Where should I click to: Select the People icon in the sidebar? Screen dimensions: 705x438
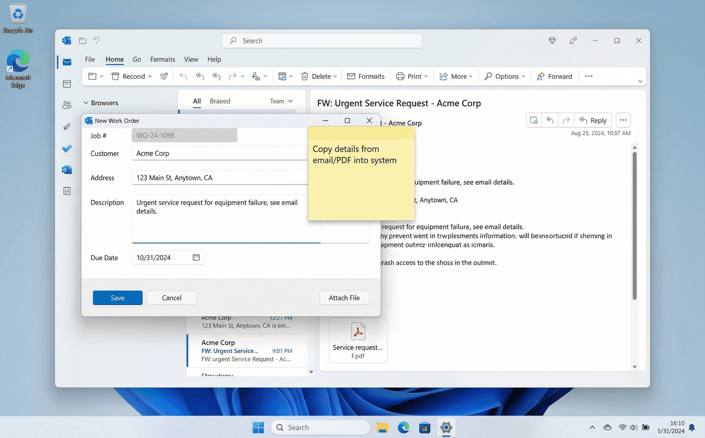(x=67, y=105)
